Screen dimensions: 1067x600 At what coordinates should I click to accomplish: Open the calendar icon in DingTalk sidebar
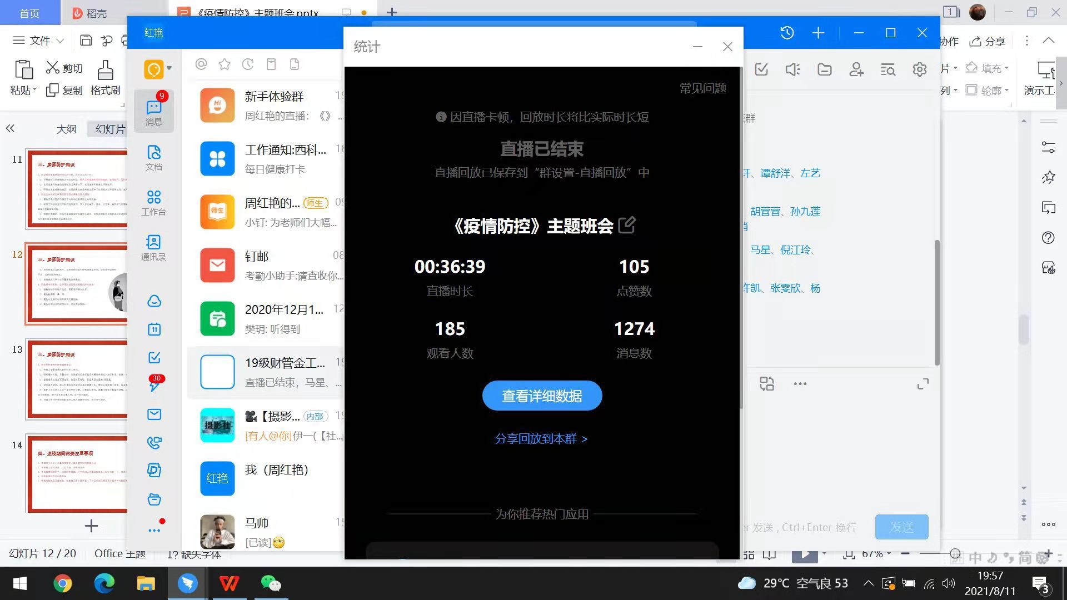154,329
